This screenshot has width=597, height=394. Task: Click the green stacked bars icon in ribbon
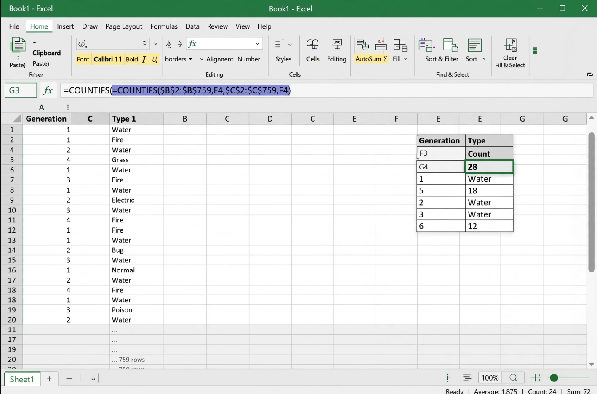[535, 50]
